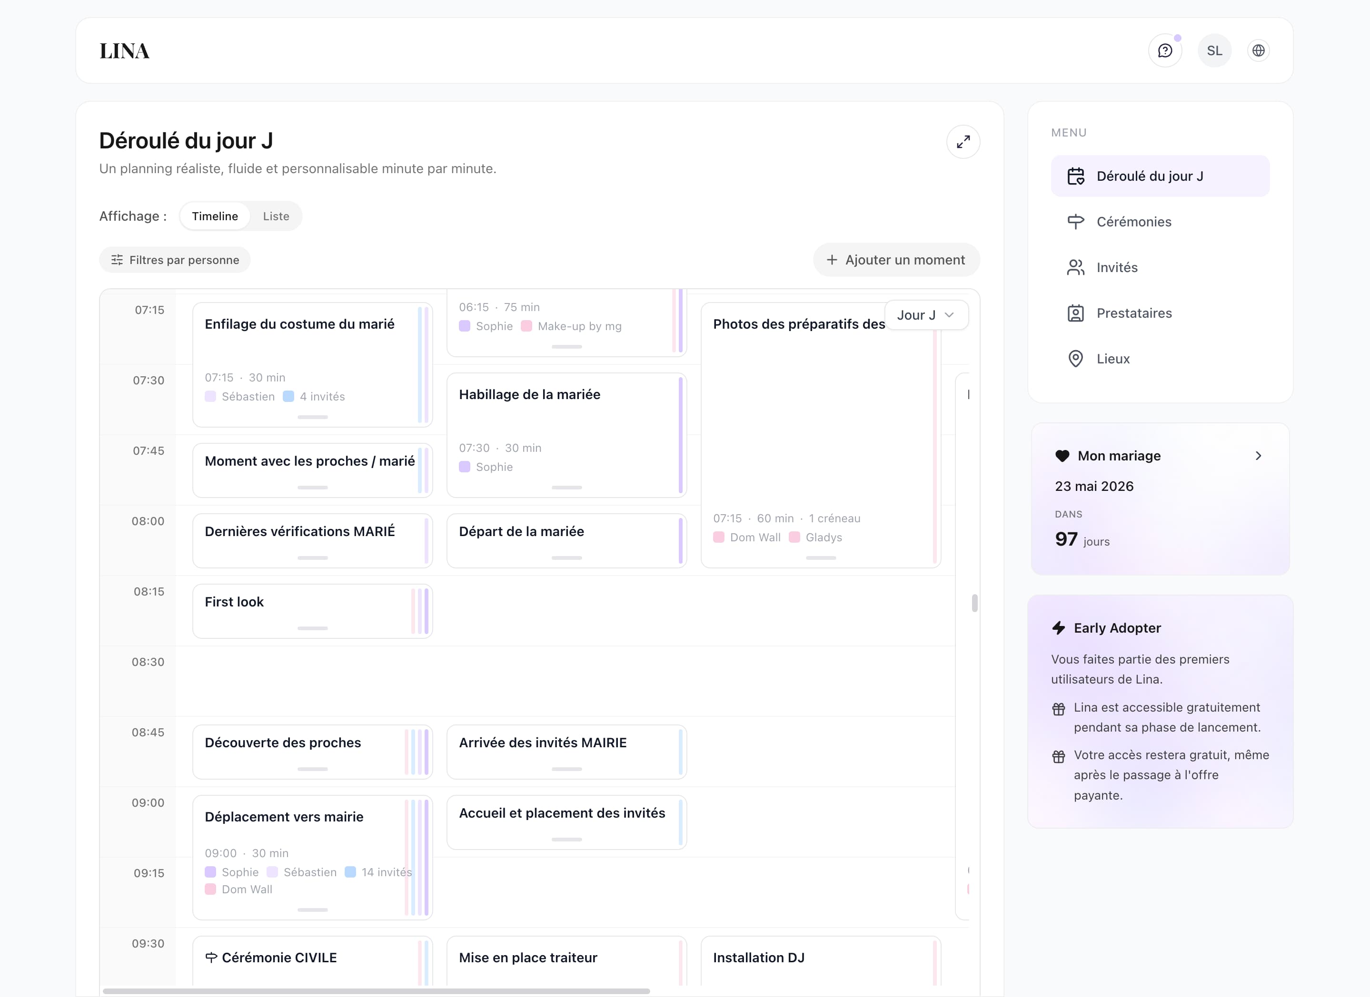1370x997 pixels.
Task: Open the Invités menu item
Action: [1117, 267]
